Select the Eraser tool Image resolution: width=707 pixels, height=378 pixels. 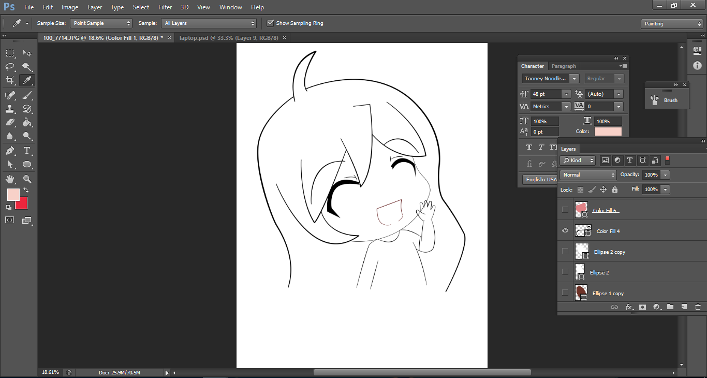10,123
